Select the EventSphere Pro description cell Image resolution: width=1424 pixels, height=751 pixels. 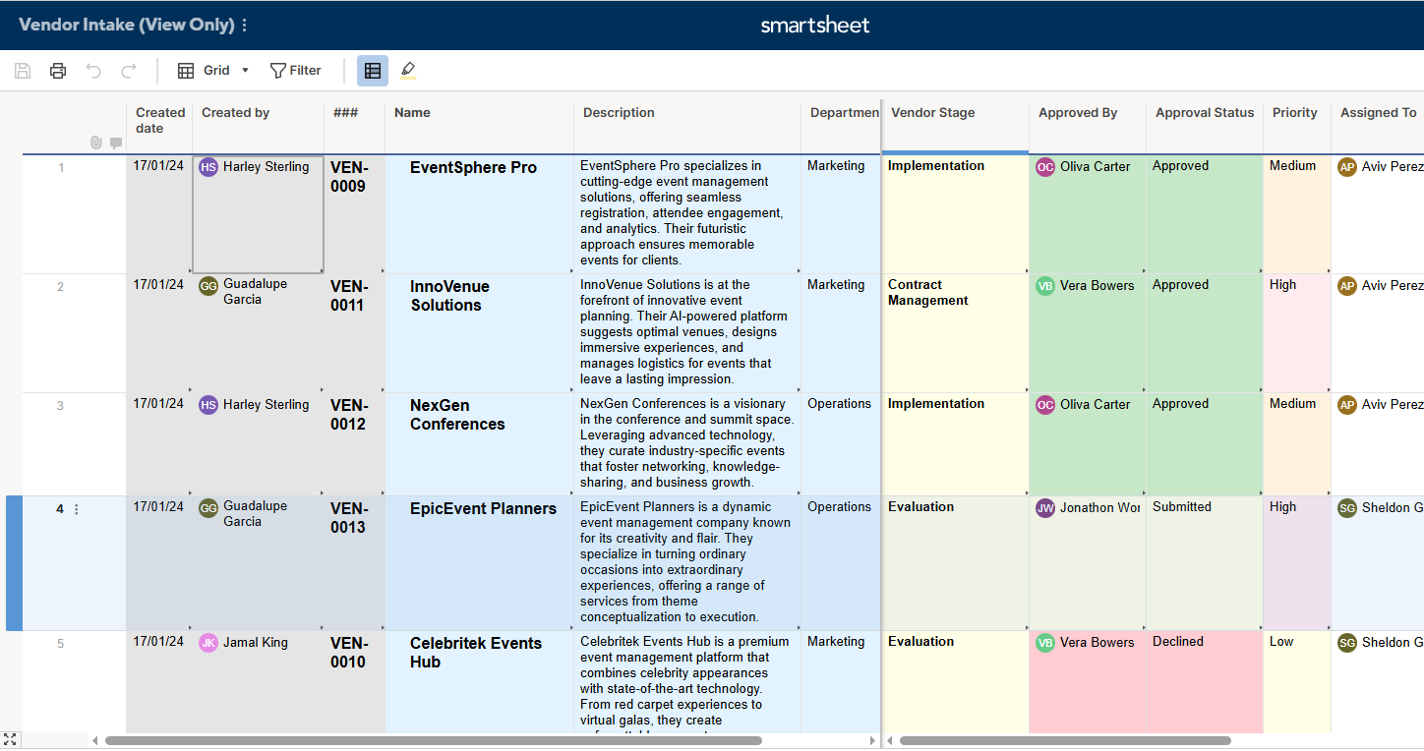click(687, 214)
